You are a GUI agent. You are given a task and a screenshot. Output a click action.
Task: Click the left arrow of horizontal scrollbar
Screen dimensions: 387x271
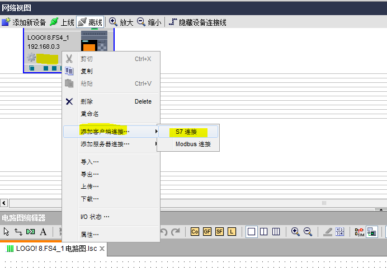tap(4, 203)
